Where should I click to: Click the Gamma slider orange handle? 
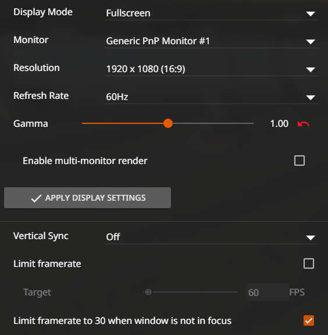(168, 123)
